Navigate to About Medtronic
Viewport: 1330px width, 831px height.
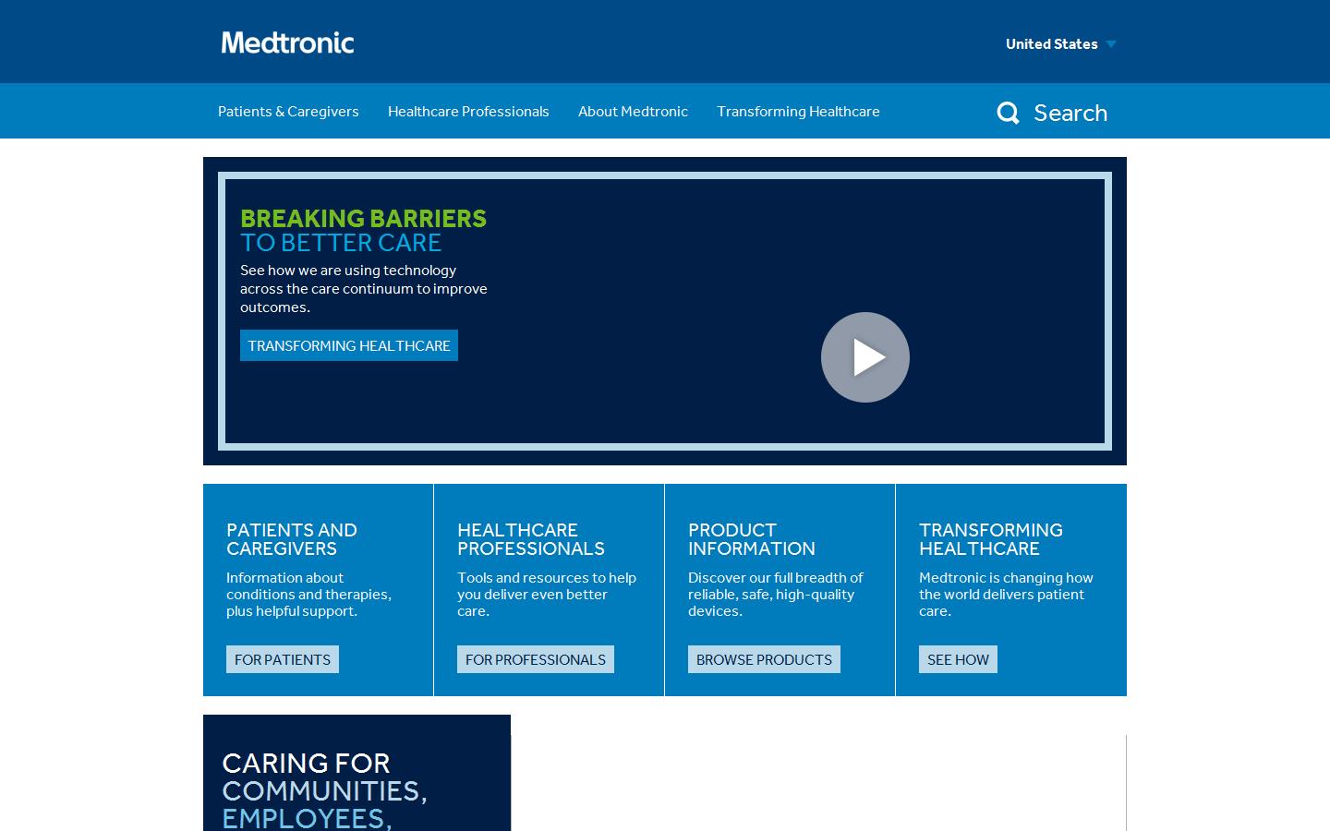[x=633, y=111]
